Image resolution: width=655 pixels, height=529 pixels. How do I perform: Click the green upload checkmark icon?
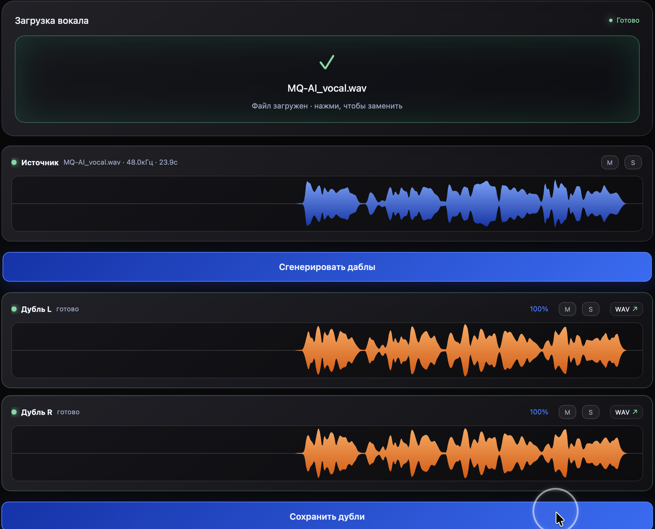pyautogui.click(x=327, y=62)
